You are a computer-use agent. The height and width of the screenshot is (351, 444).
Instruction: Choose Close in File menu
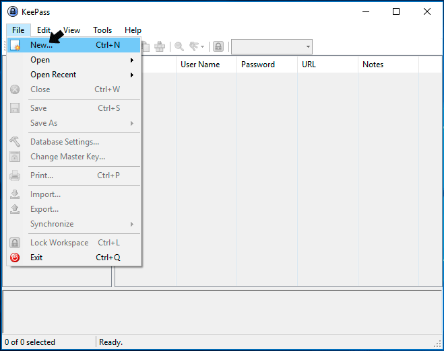(74, 89)
